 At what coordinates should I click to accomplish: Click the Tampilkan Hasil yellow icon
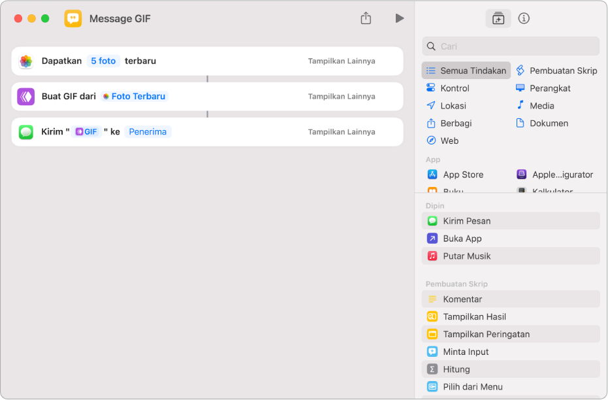point(432,316)
